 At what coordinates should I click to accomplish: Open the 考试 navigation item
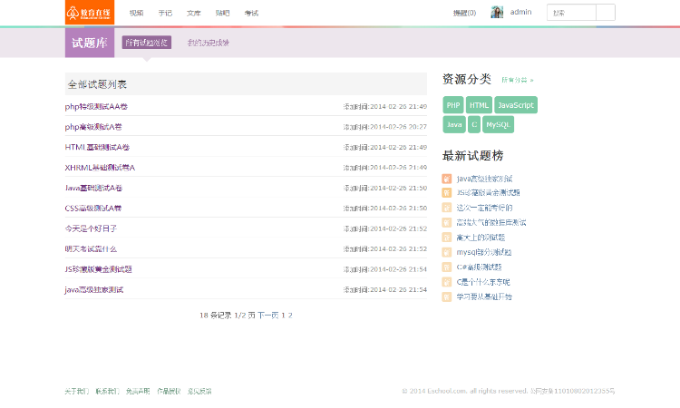click(251, 13)
